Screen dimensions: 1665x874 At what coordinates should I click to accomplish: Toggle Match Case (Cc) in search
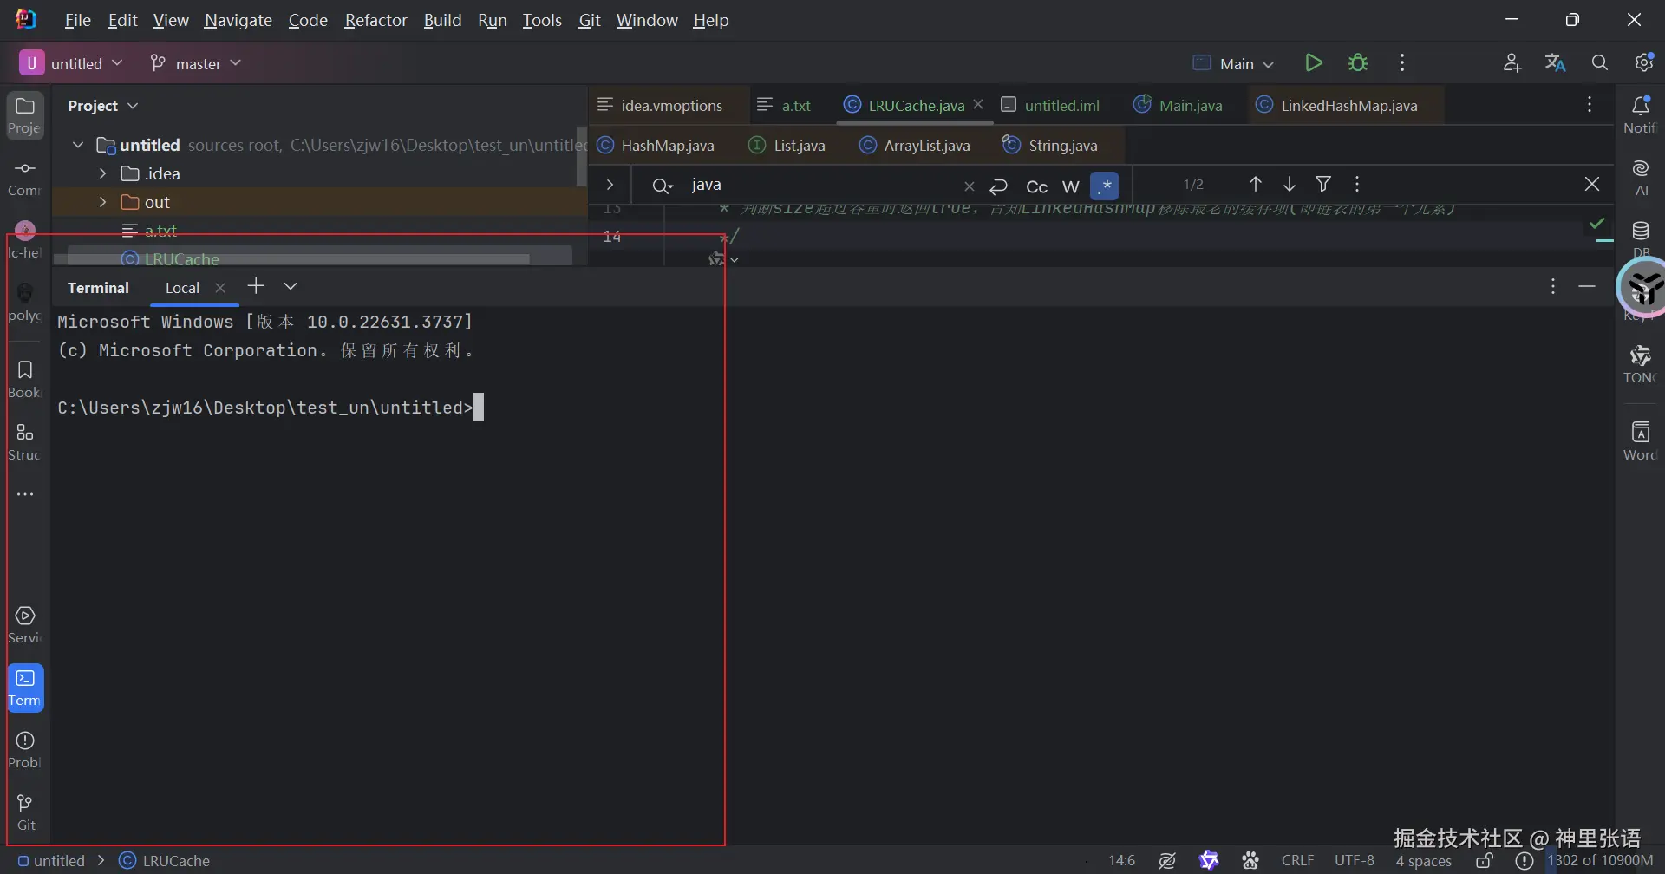tap(1037, 186)
